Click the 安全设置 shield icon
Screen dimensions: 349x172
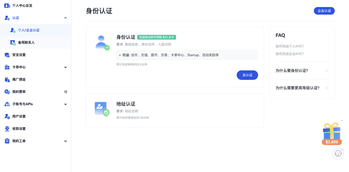(x=7, y=55)
